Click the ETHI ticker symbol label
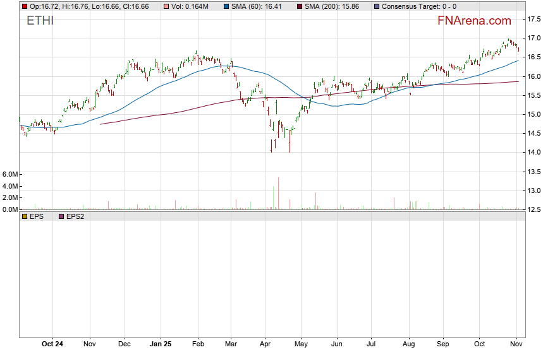 coord(40,21)
